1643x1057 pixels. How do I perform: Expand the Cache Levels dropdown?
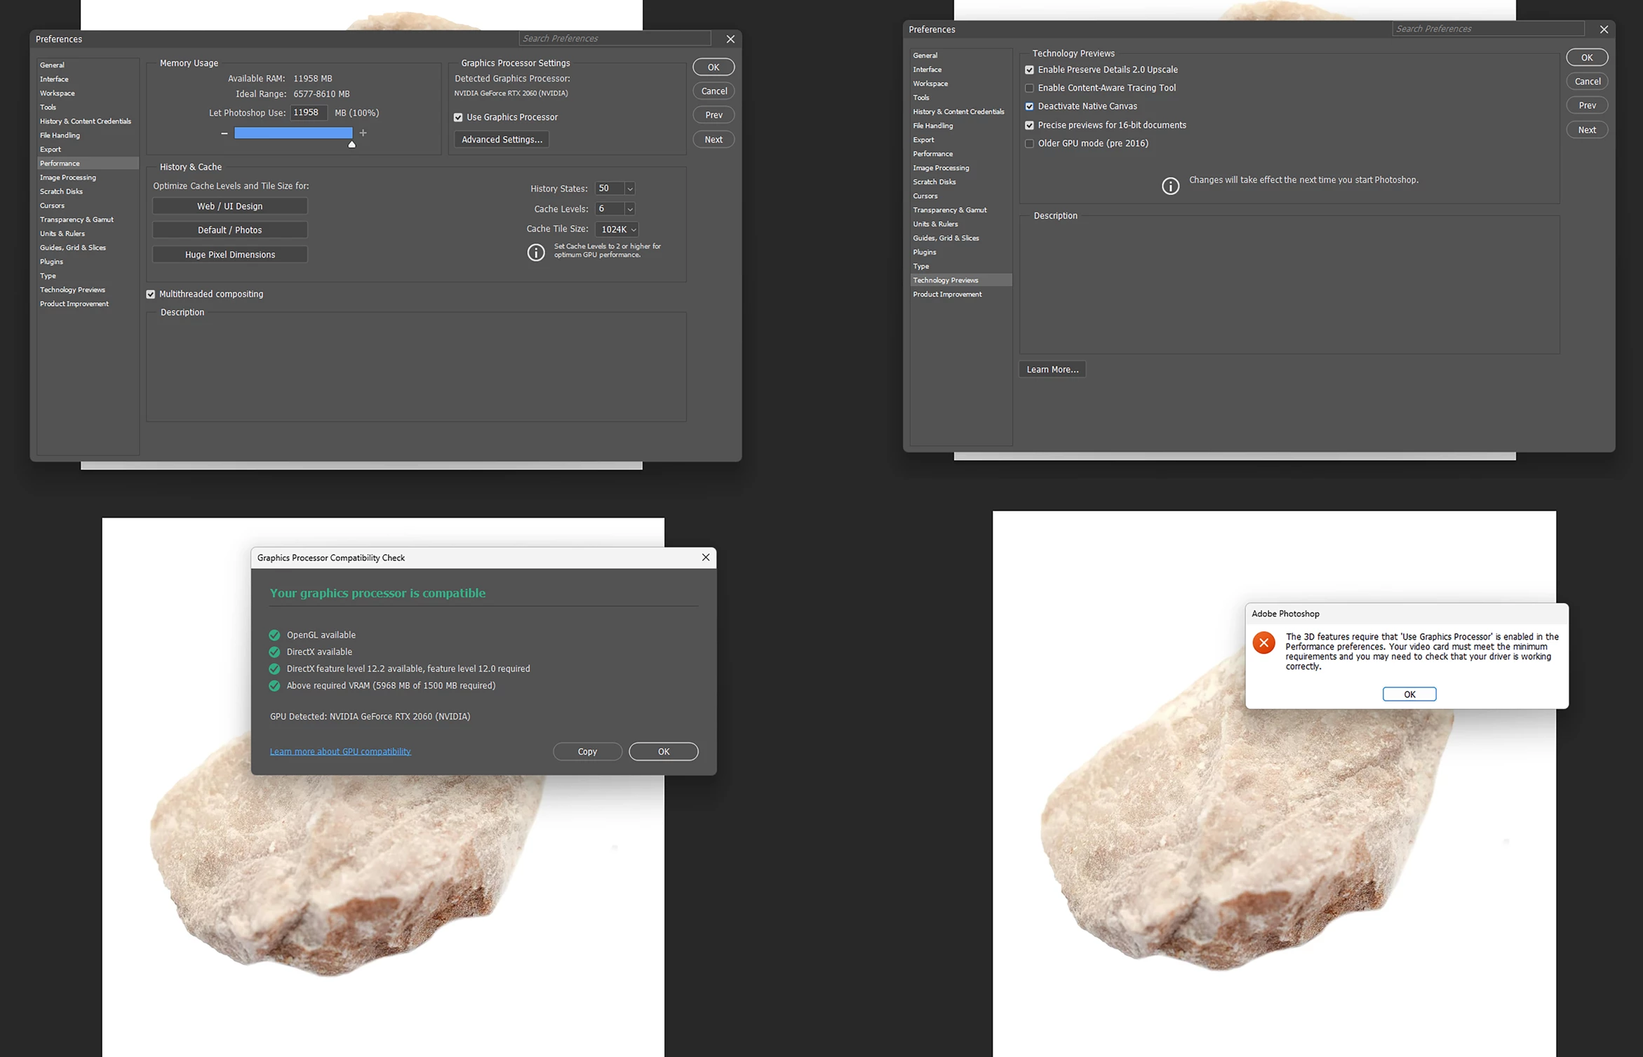(x=629, y=209)
